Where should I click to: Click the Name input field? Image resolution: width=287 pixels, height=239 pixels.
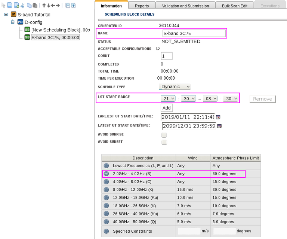click(x=194, y=33)
